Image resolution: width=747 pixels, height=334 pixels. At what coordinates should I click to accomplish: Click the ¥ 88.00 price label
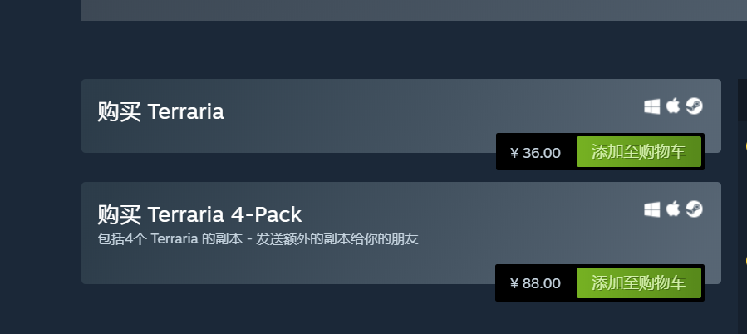(x=535, y=283)
